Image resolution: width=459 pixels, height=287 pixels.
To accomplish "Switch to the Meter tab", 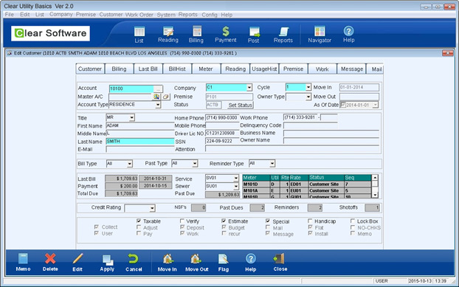I will [205, 69].
